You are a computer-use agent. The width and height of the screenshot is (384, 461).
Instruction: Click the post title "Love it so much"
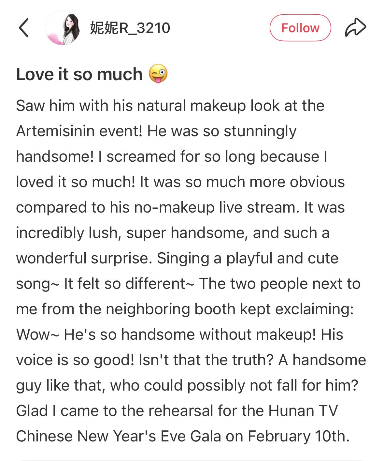click(x=79, y=74)
